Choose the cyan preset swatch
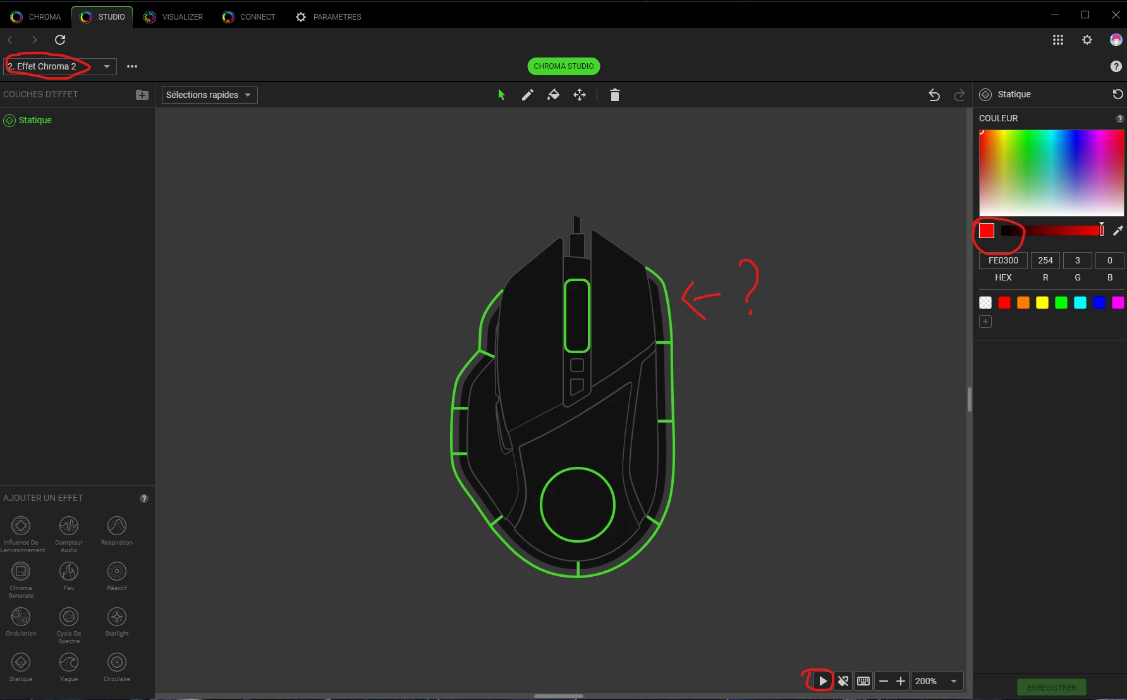 [1080, 303]
